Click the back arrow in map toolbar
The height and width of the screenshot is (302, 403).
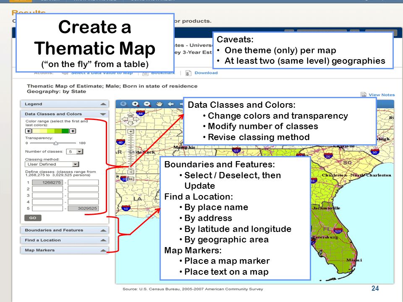(171, 104)
